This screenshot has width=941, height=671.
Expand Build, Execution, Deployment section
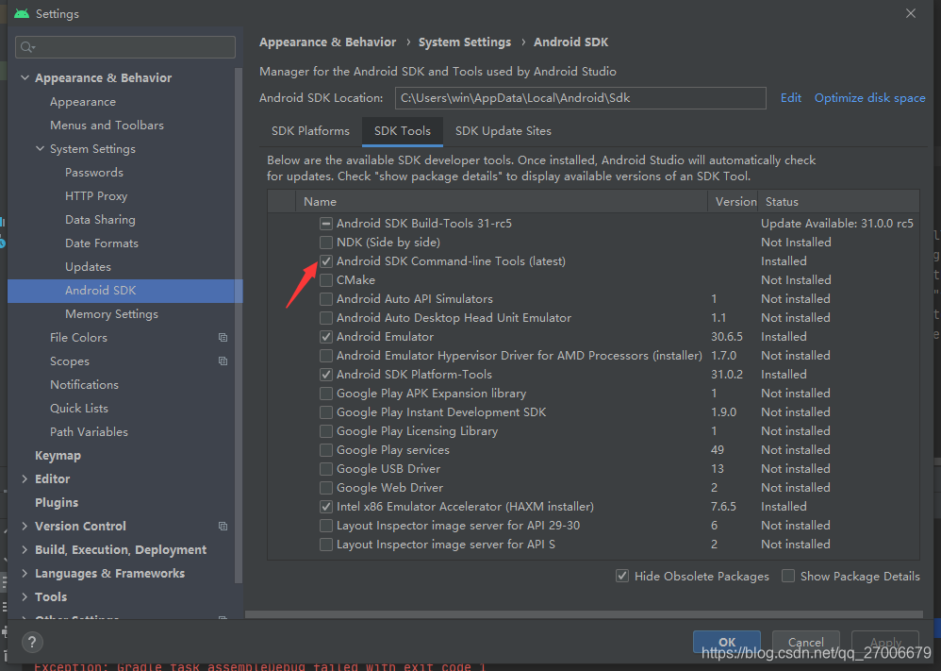[25, 549]
